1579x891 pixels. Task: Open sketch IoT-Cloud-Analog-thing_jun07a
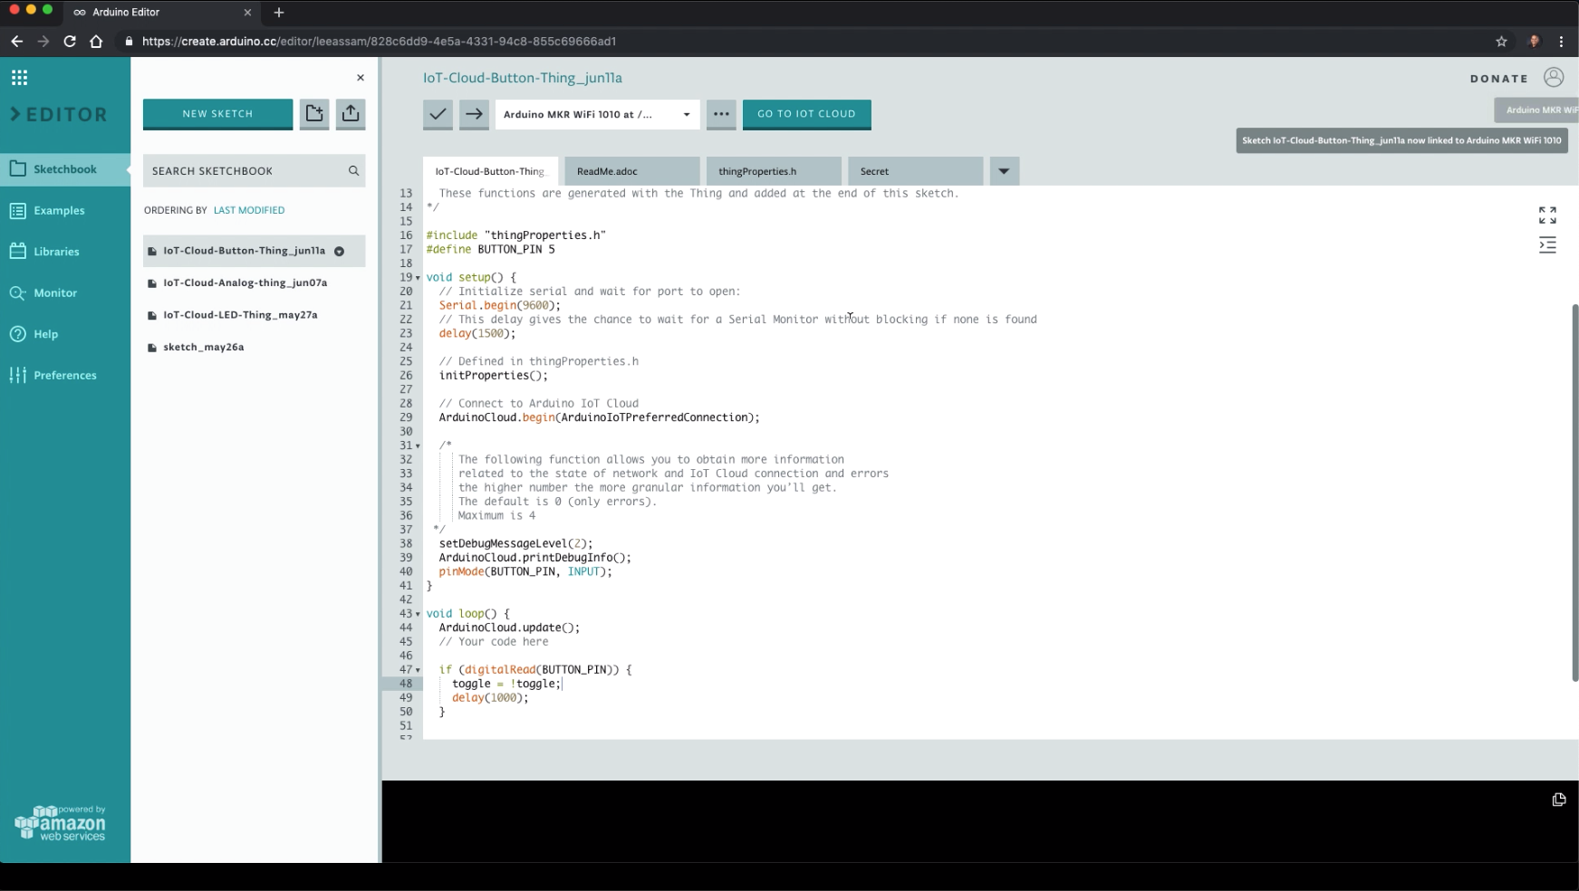(245, 283)
